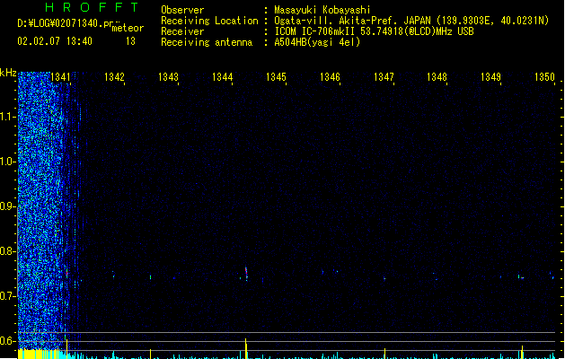Click the 1346 time axis label
This screenshot has height=359, width=565.
[330, 77]
